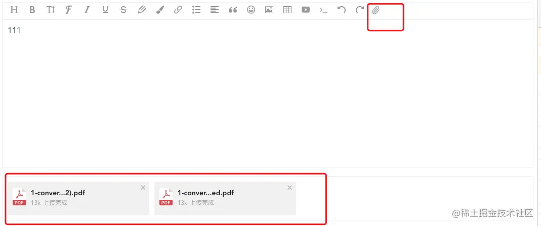The image size is (541, 226).
Task: Open the list options icon
Action: point(196,10)
